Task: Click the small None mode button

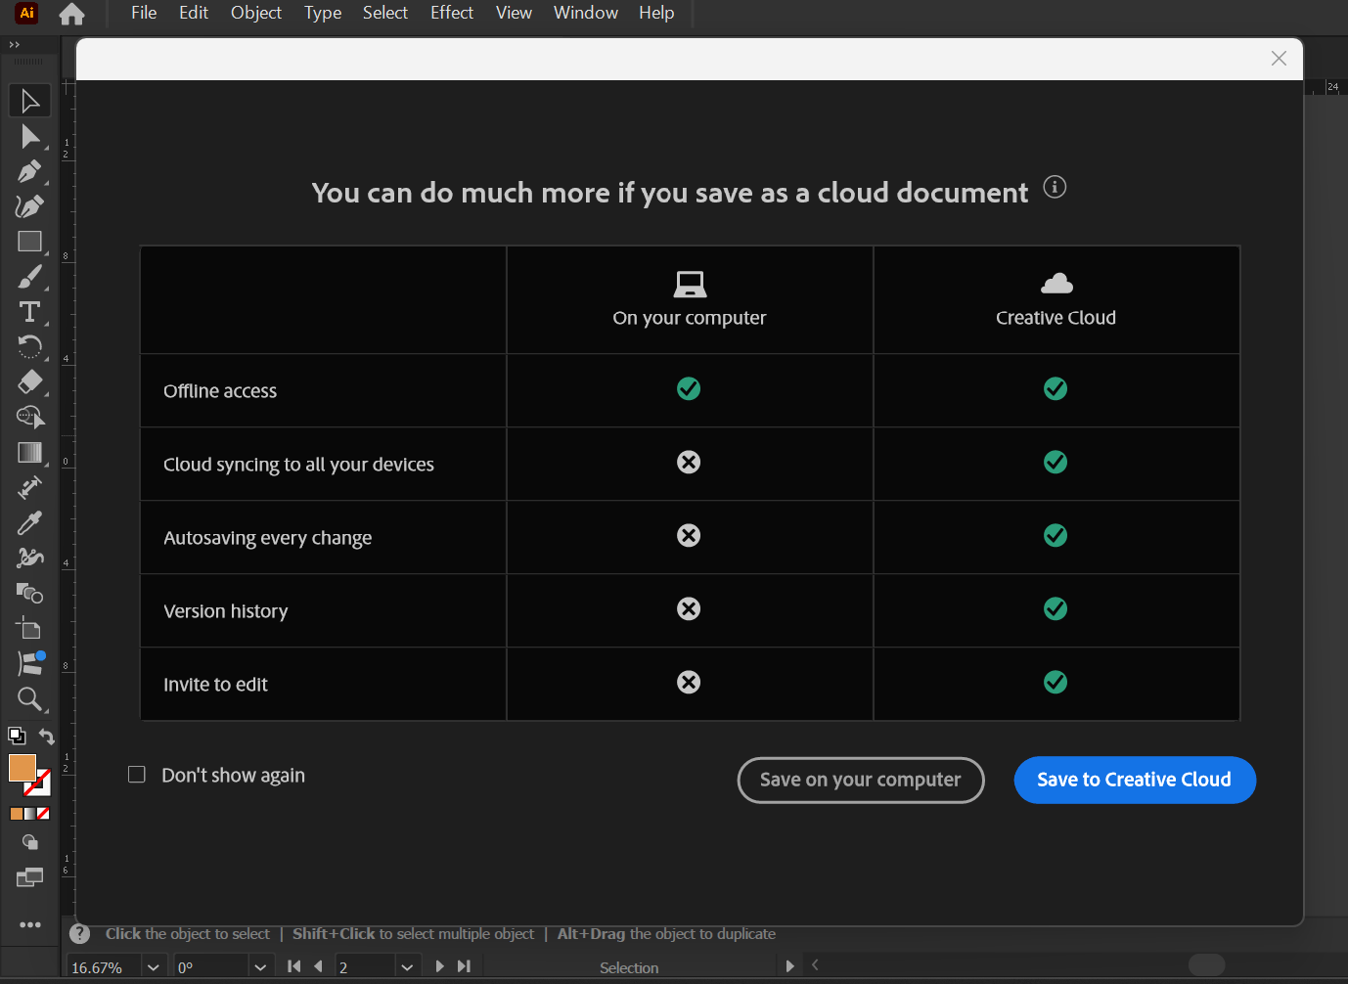Action: click(x=43, y=814)
